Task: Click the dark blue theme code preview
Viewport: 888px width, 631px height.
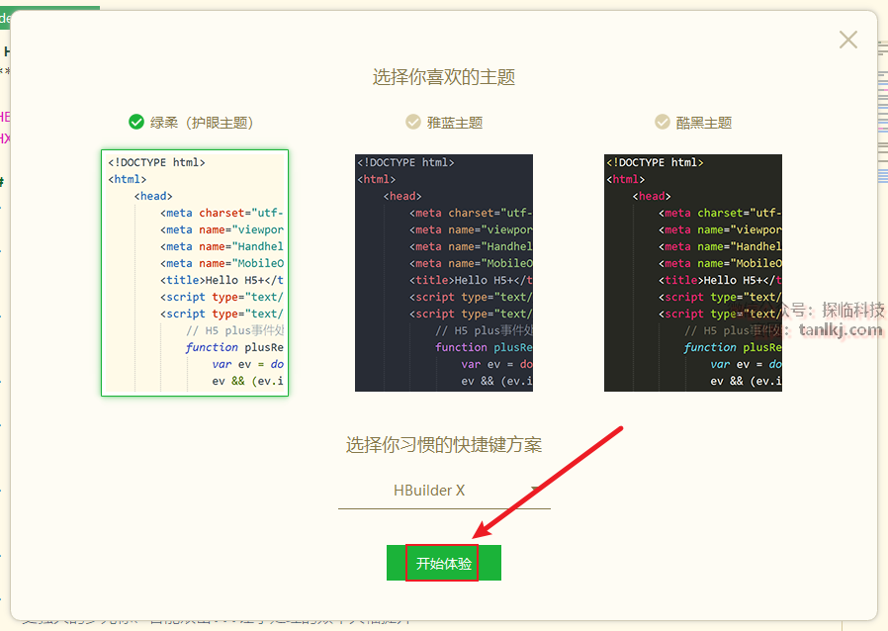Action: tap(444, 273)
